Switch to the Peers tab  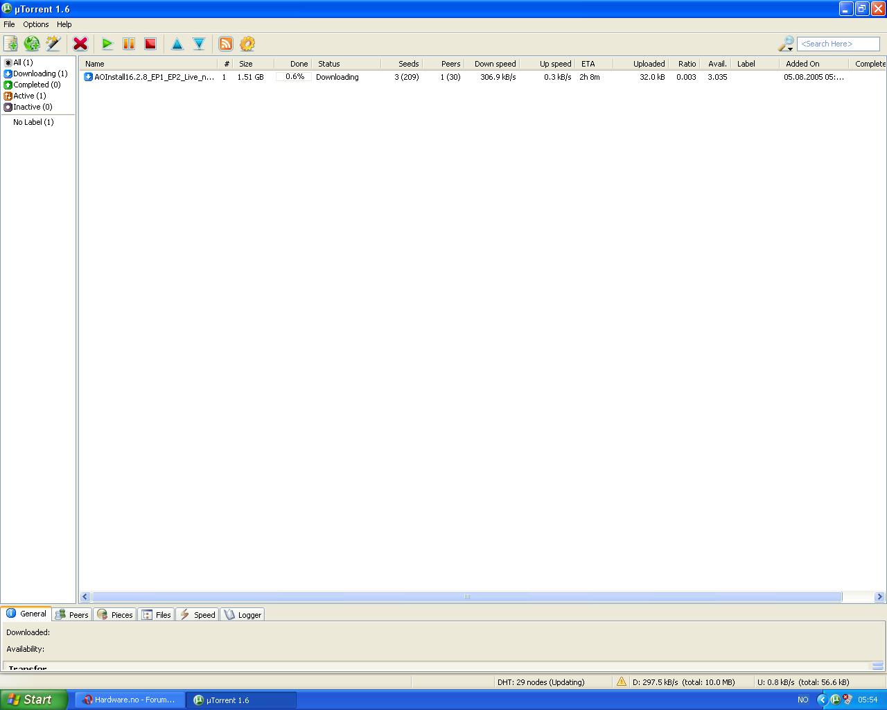click(72, 615)
